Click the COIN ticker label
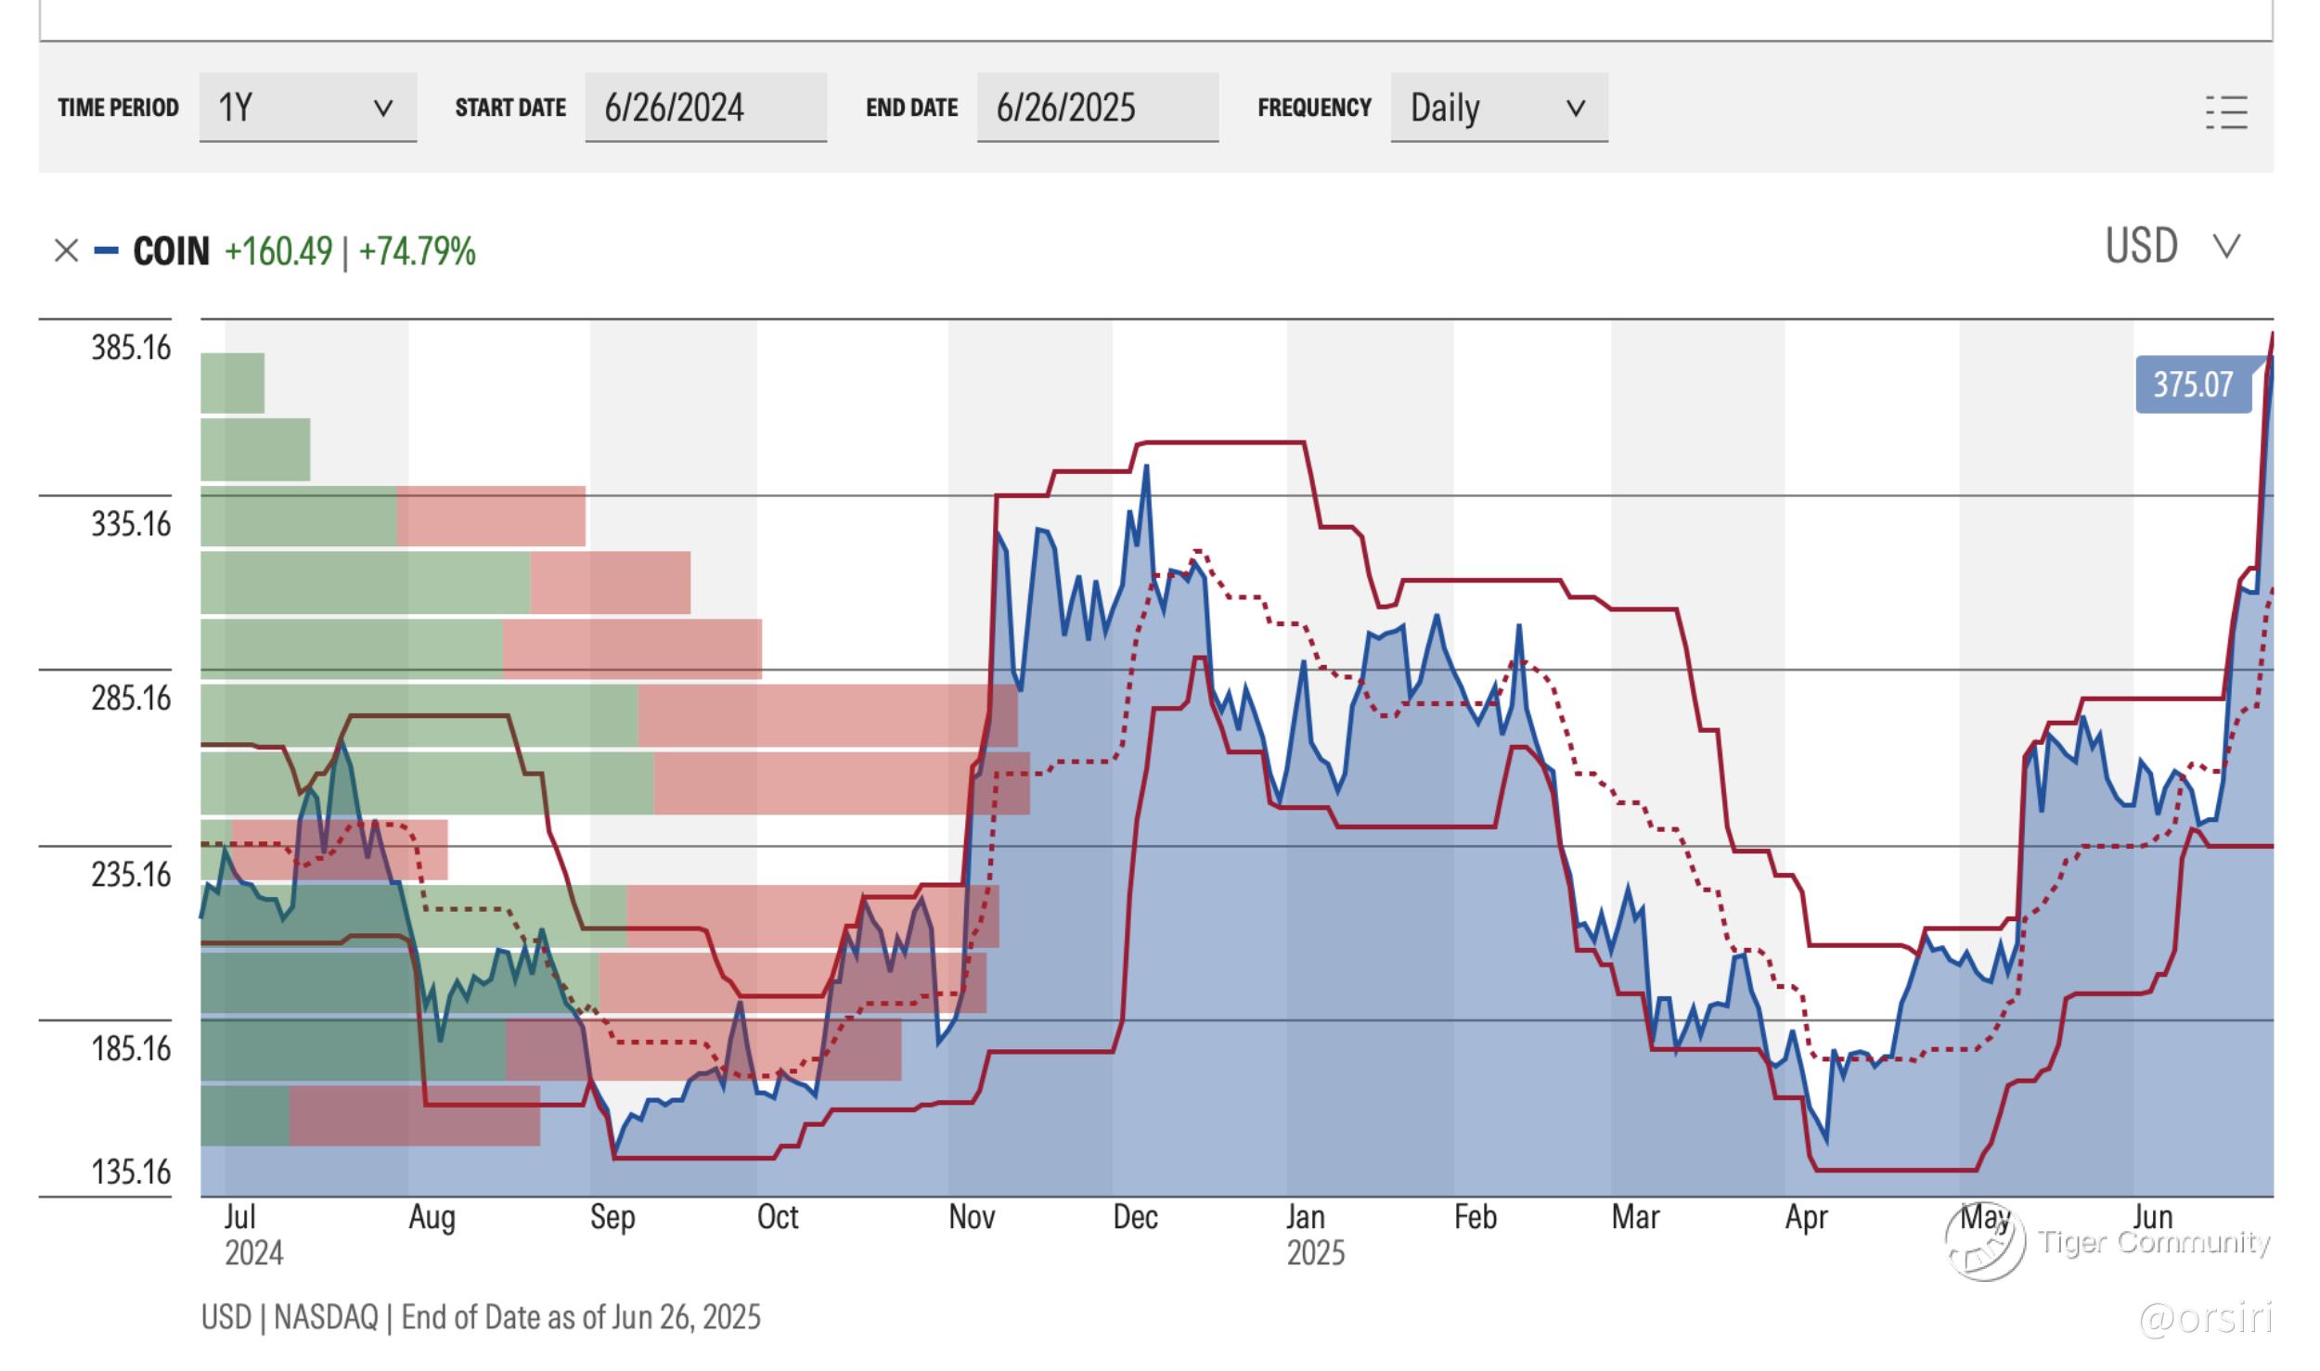The height and width of the screenshot is (1371, 2320). pyautogui.click(x=171, y=251)
